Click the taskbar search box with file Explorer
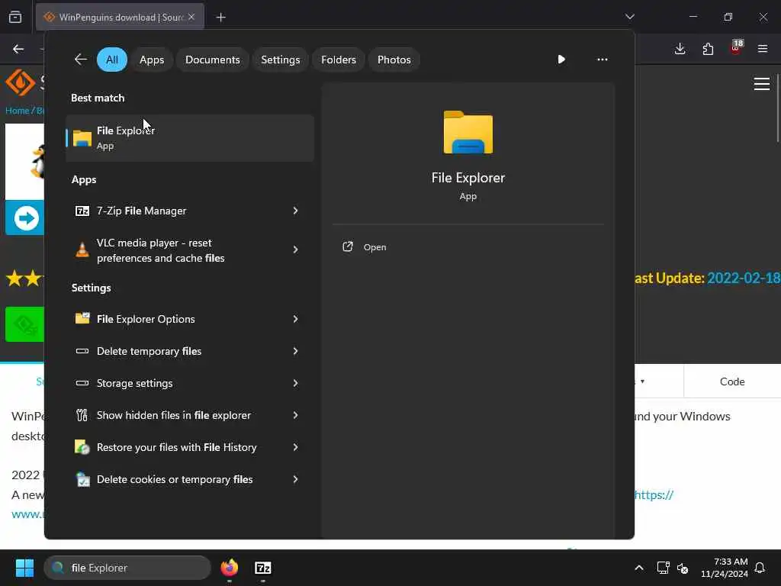Viewport: 781px width, 586px height. [127, 568]
